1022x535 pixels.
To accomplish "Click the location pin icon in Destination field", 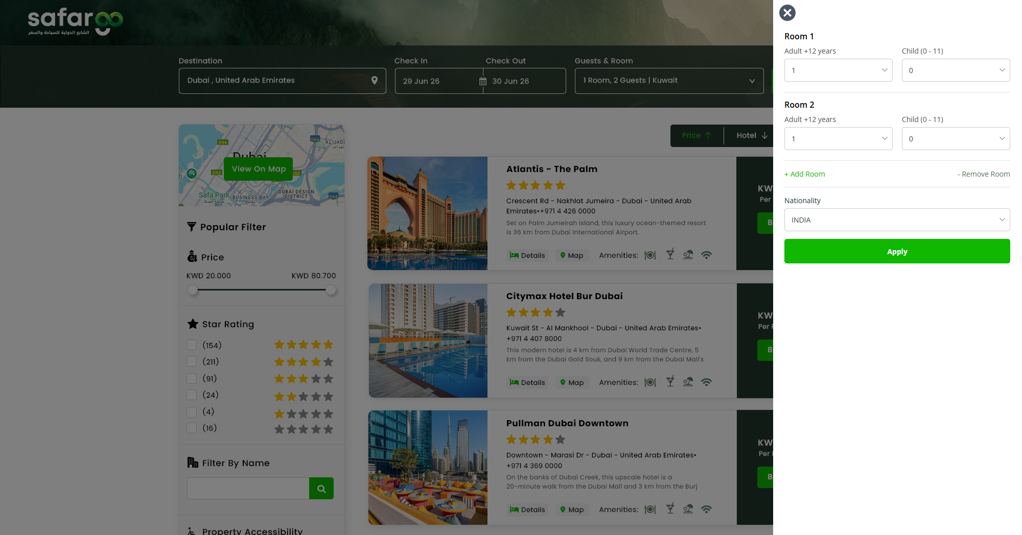I will [375, 80].
